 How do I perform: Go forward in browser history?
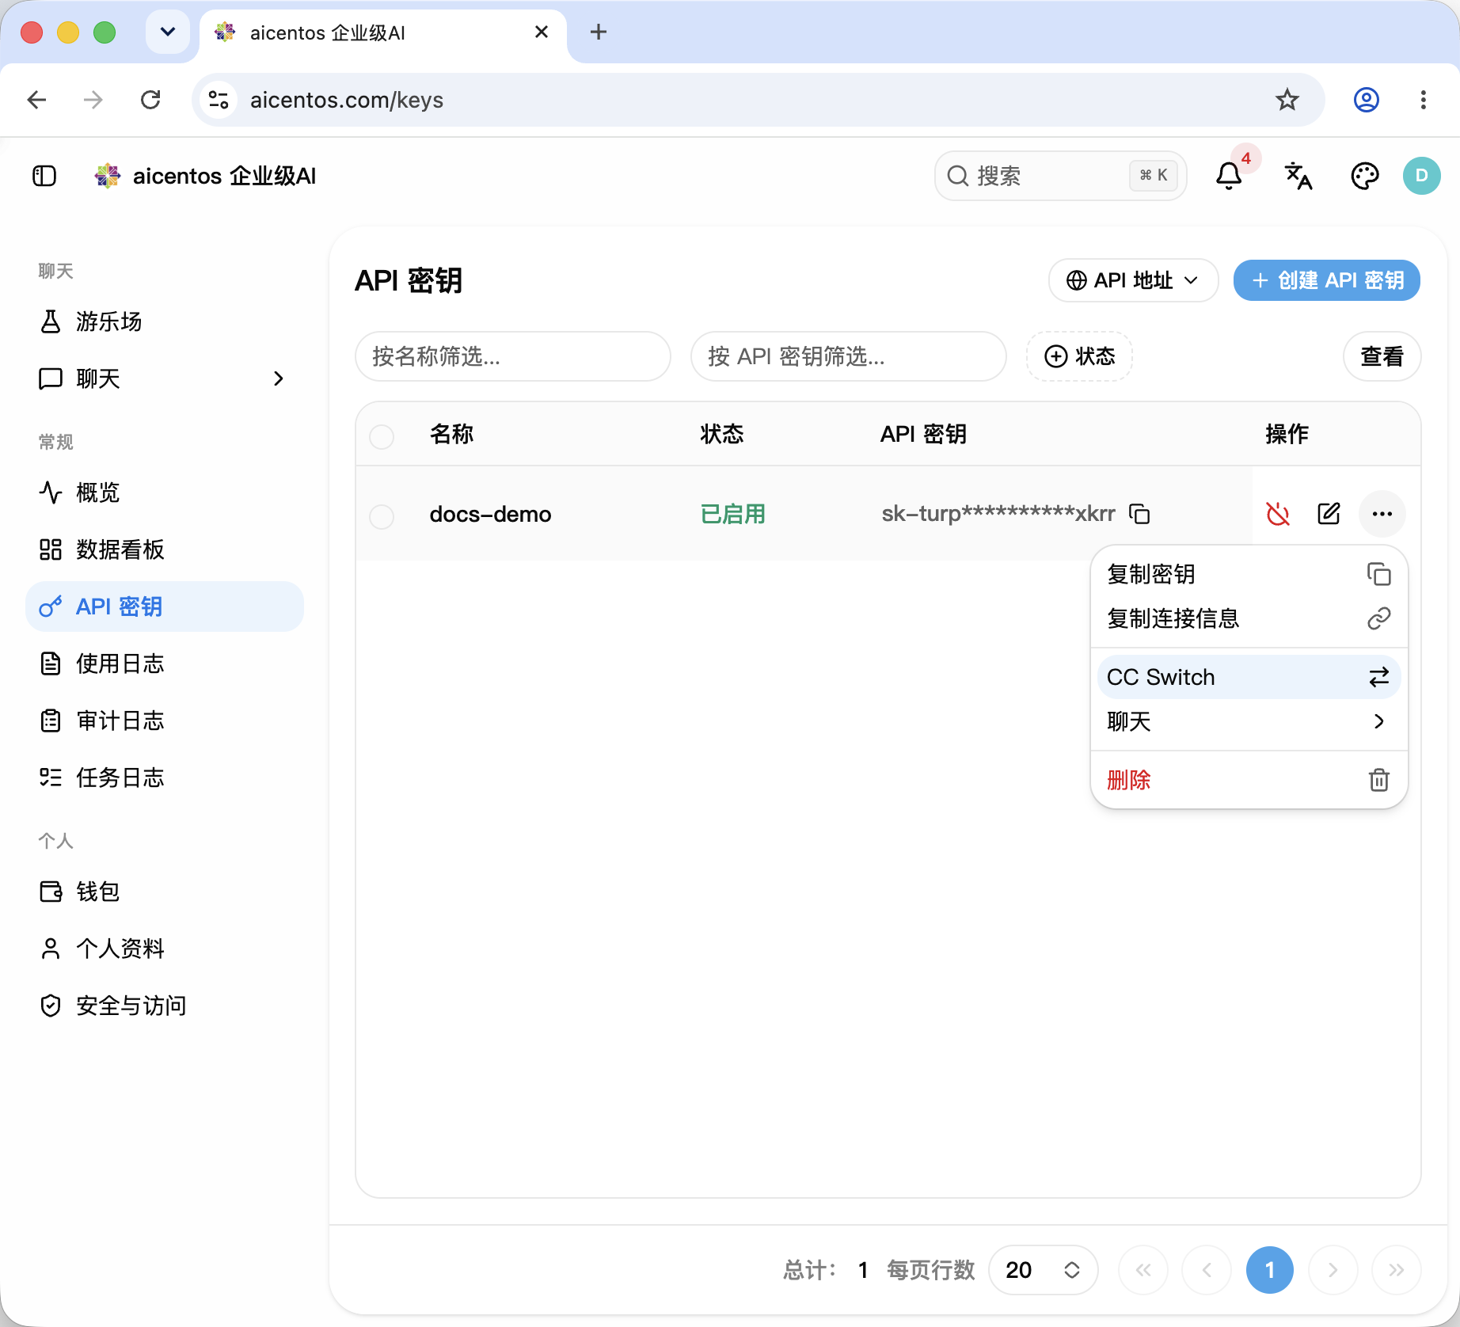(x=93, y=100)
